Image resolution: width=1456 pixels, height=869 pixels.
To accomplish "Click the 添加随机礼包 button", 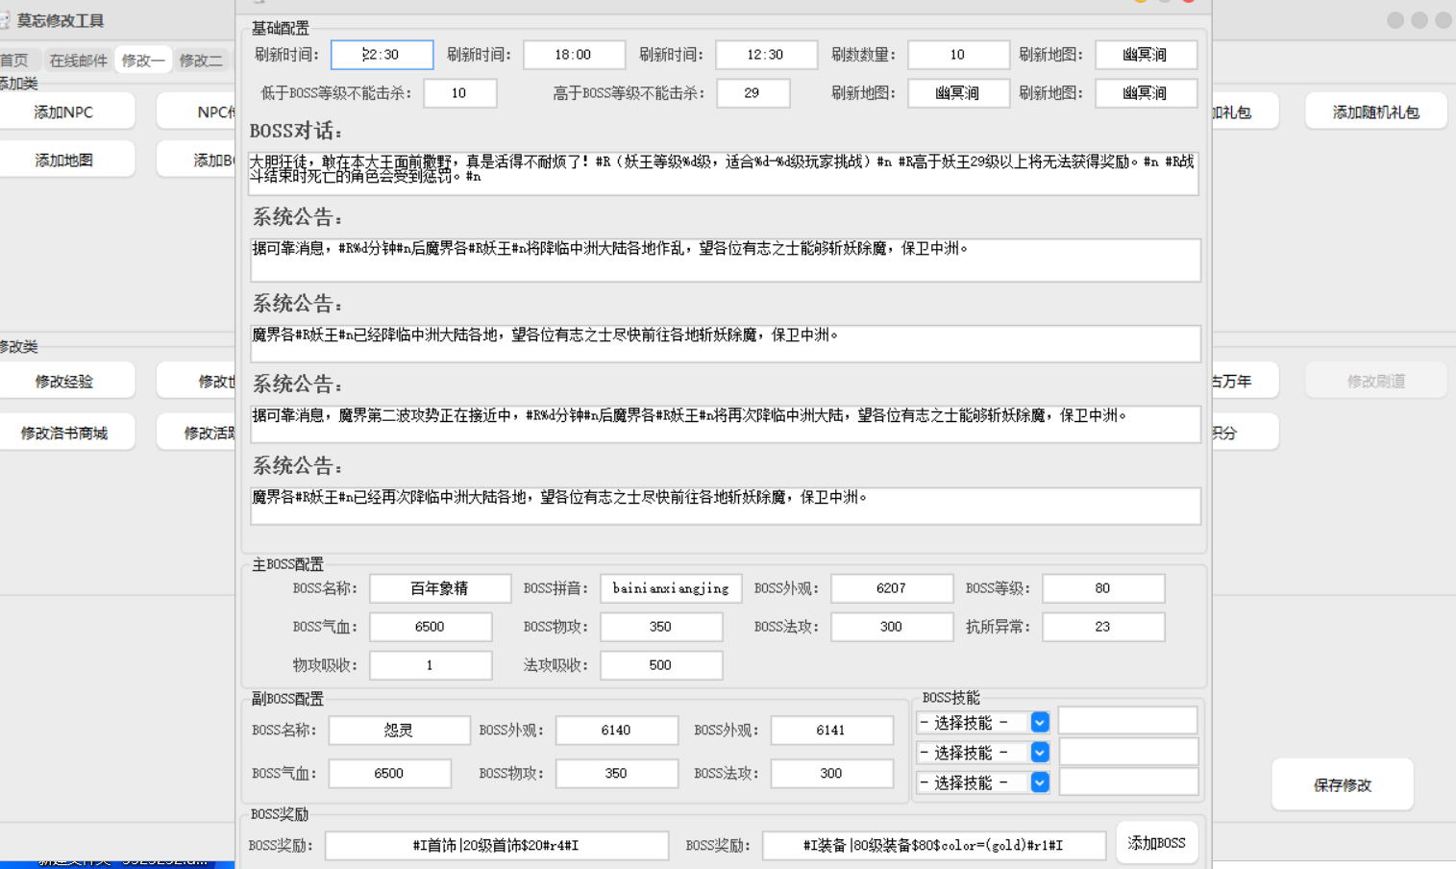I will coord(1376,111).
